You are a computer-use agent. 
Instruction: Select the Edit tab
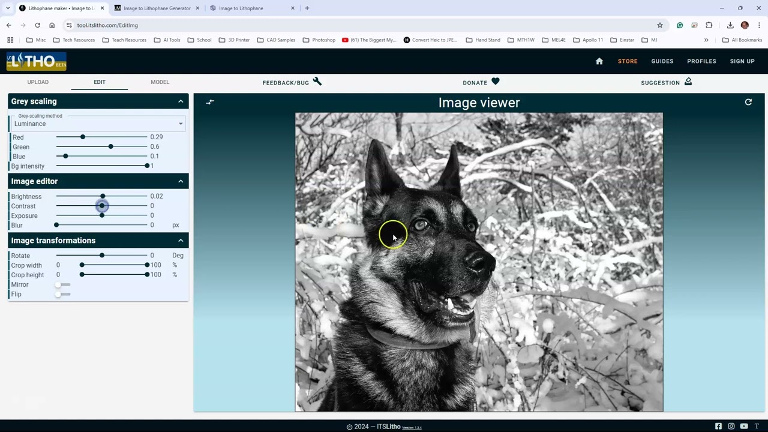100,82
